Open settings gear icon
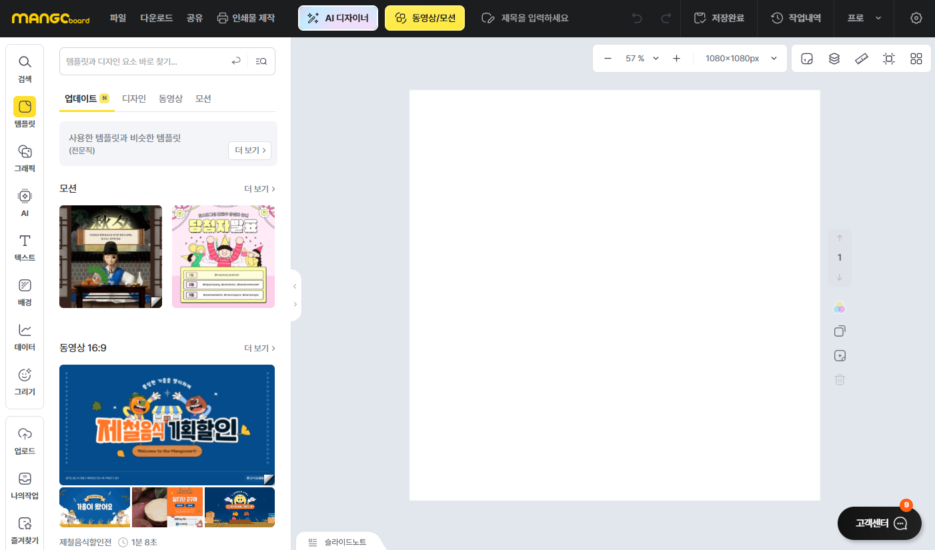Image resolution: width=935 pixels, height=550 pixels. 916,18
